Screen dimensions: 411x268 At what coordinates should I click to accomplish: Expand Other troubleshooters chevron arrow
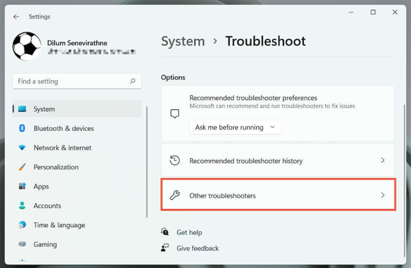383,195
